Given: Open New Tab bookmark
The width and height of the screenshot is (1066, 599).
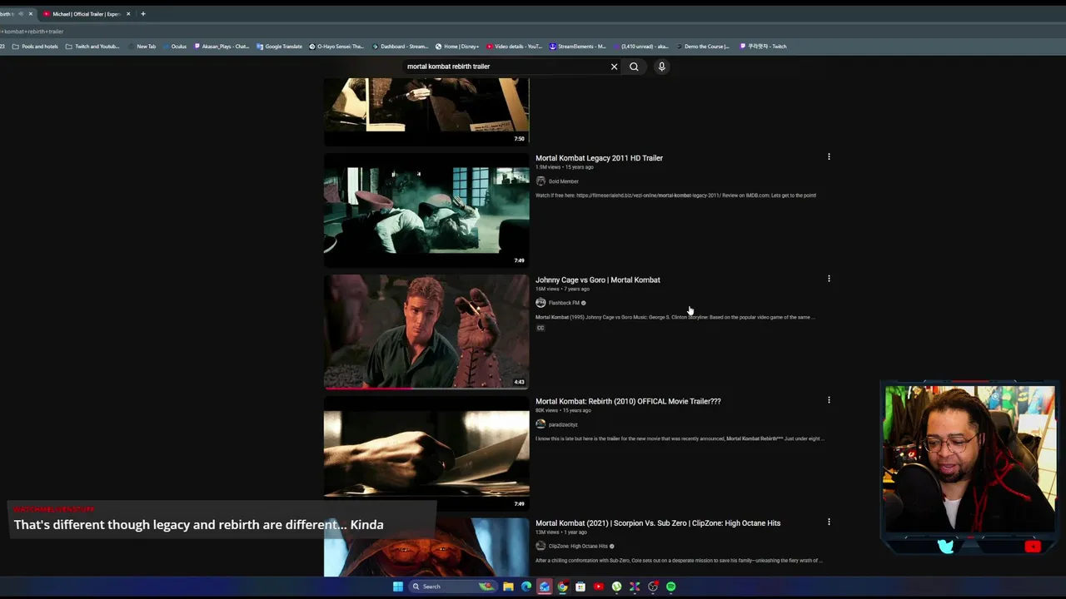Looking at the screenshot, I should tap(142, 47).
